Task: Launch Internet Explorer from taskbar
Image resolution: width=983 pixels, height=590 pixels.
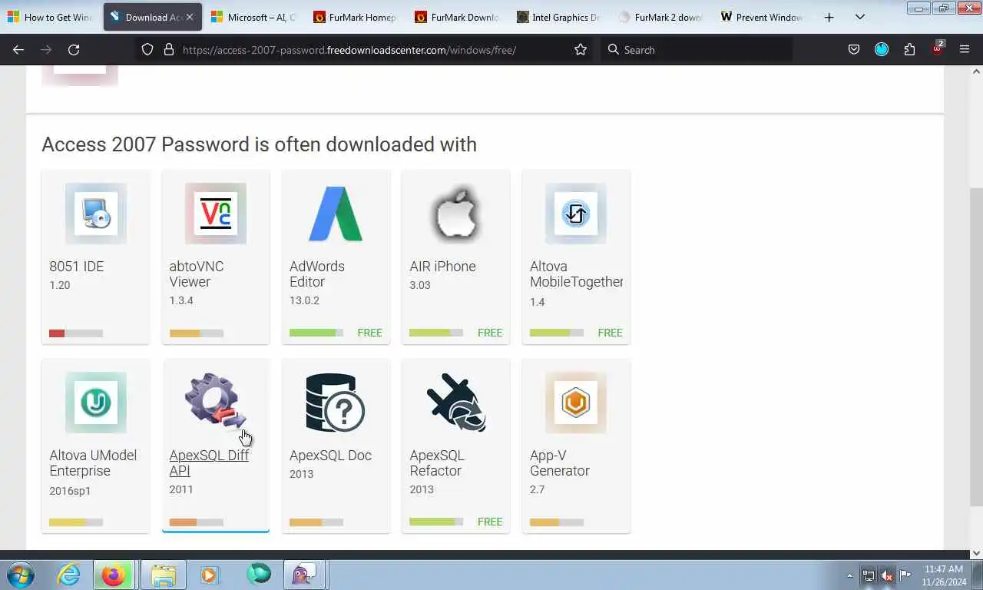Action: click(x=69, y=575)
